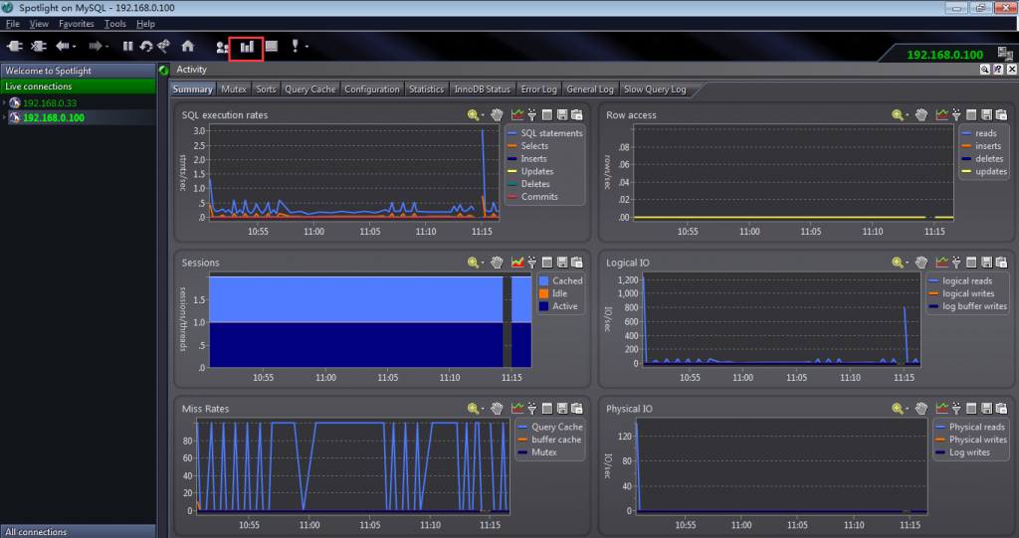Open the help question icon in Activity panel
This screenshot has width=1019, height=538.
pyautogui.click(x=998, y=70)
